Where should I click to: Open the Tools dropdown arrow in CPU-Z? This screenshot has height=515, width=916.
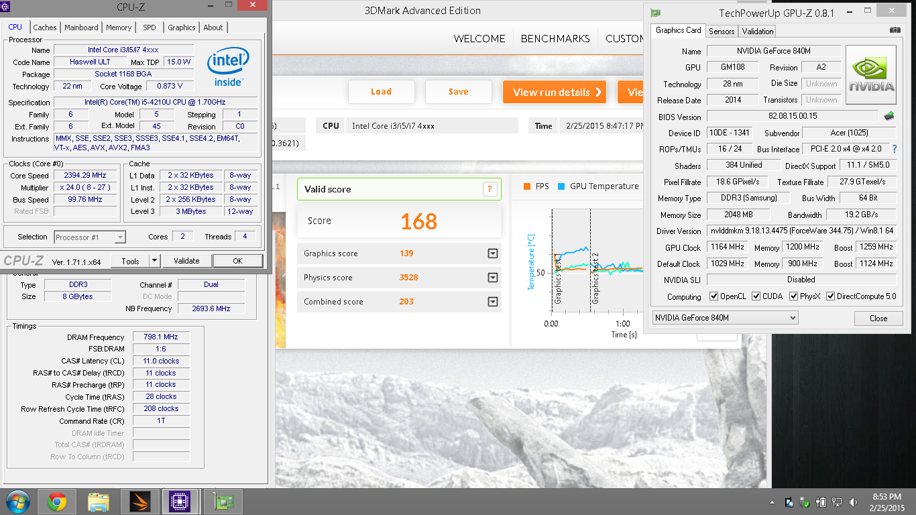click(x=154, y=261)
